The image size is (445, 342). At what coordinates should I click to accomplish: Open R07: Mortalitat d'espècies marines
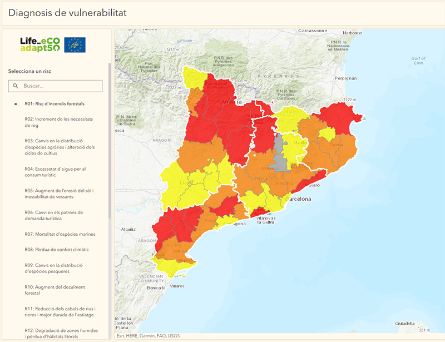tap(60, 234)
